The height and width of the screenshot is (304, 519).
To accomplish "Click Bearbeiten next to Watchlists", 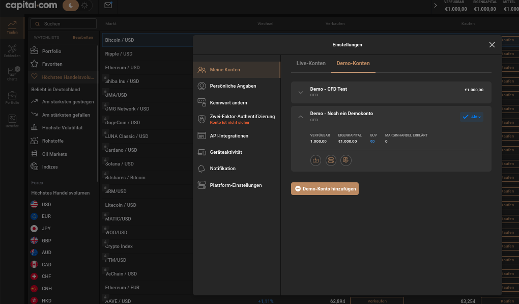I will [x=82, y=37].
